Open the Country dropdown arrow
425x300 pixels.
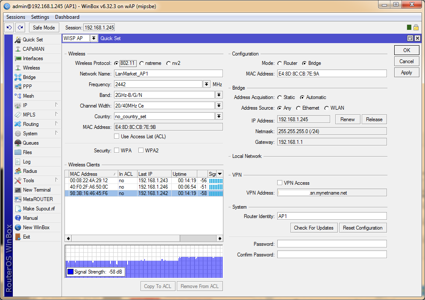pyautogui.click(x=219, y=116)
